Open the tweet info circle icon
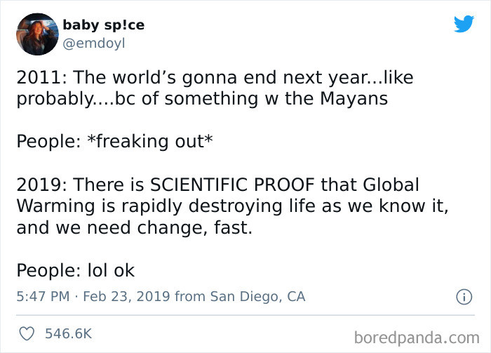Viewport: 491px width, 353px height. click(463, 298)
